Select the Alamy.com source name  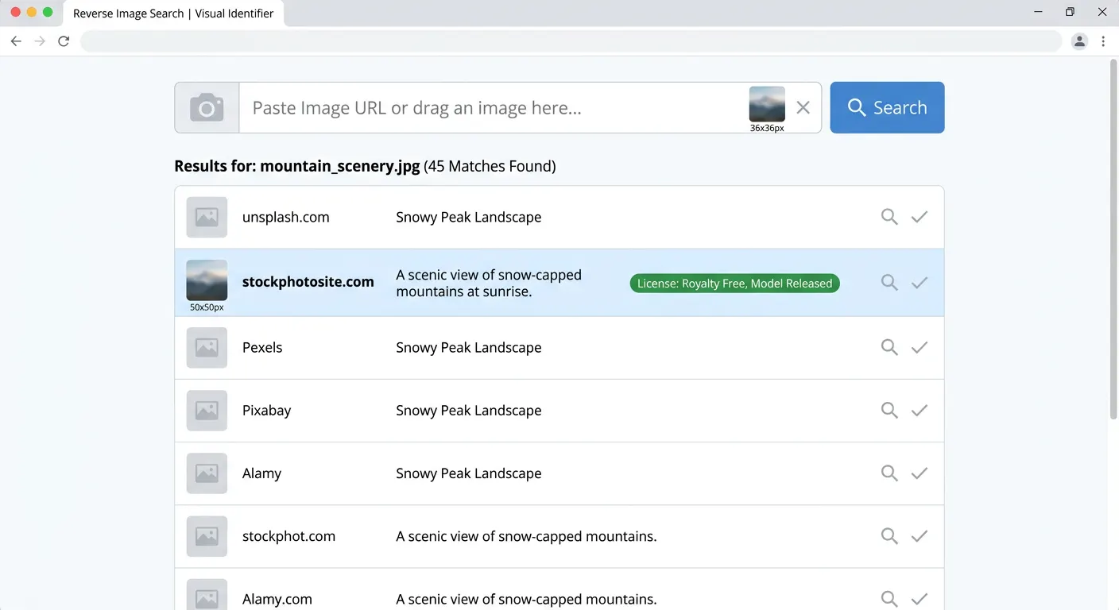click(x=277, y=600)
